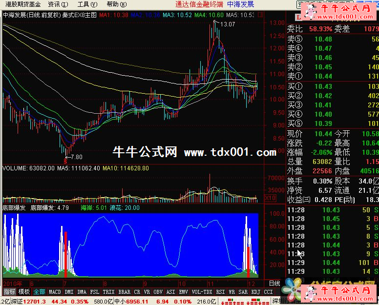Click the 总量 63082 field
The image size is (379, 305).
tap(310, 162)
